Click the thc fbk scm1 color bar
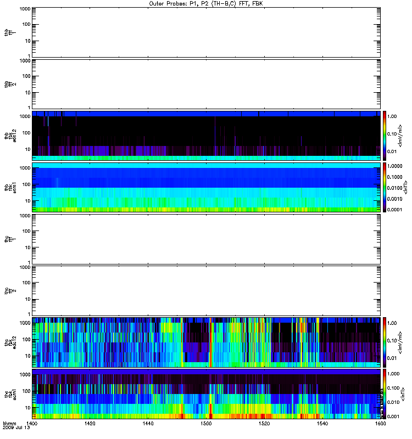This screenshot has height=439, width=412. pos(385,394)
